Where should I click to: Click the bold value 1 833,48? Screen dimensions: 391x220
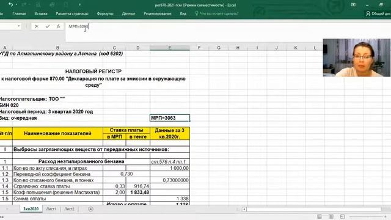coord(138,193)
